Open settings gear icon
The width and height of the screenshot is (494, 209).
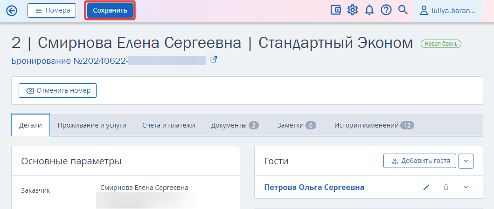(353, 10)
